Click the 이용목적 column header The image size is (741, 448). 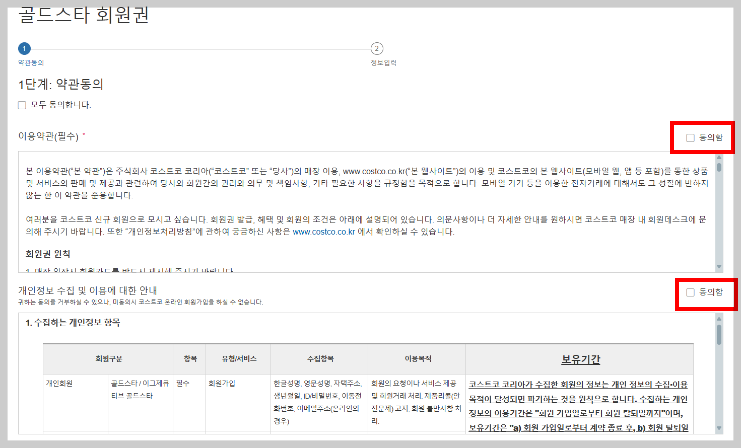(418, 359)
